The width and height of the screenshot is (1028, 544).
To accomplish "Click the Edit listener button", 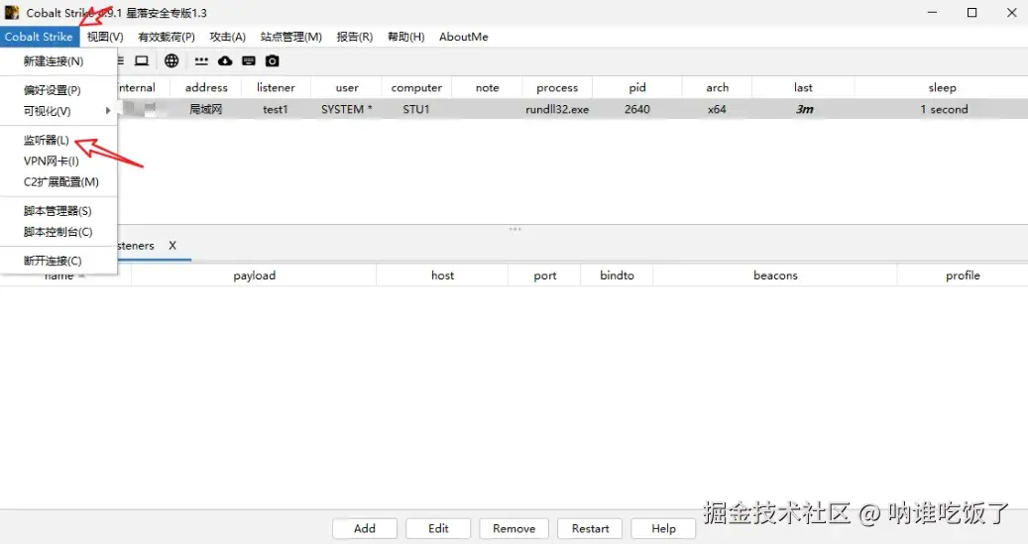I will tap(438, 528).
